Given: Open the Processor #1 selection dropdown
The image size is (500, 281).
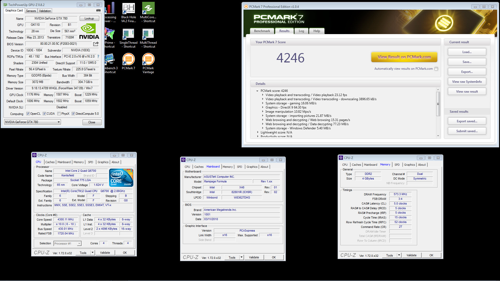Looking at the screenshot, I should pyautogui.click(x=67, y=244).
